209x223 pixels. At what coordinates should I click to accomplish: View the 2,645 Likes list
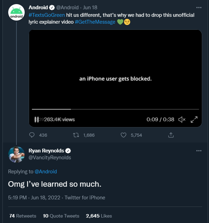pyautogui.click(x=99, y=216)
